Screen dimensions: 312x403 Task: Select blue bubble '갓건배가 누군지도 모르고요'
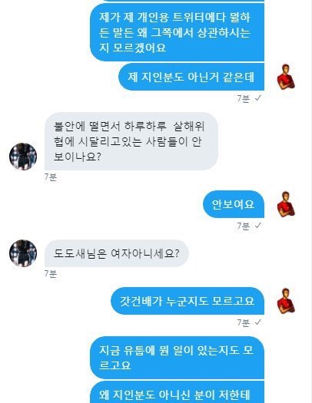coord(188,301)
